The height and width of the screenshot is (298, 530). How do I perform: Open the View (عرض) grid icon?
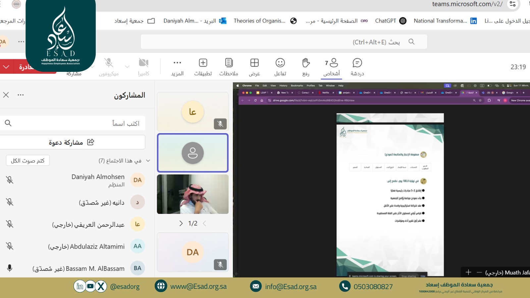(254, 63)
